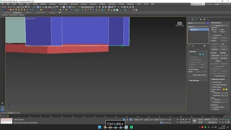Click first yellow Show Cage color swatch
Viewport: 231px width, 130px height.
(x=224, y=89)
